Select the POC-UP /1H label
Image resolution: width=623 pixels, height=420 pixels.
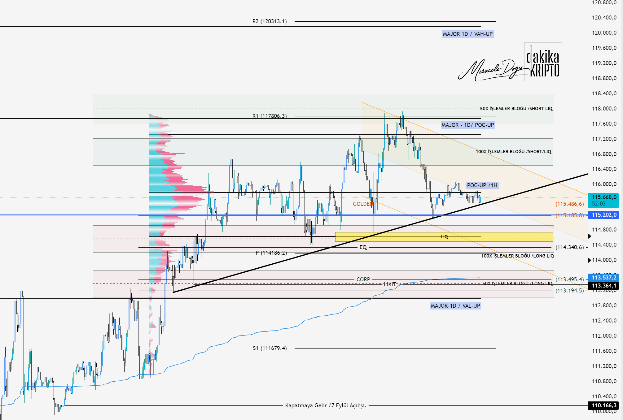482,185
